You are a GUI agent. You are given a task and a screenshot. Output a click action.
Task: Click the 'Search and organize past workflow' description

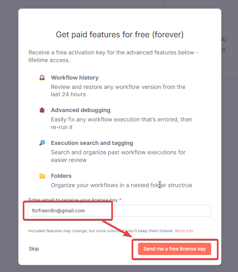[118, 156]
